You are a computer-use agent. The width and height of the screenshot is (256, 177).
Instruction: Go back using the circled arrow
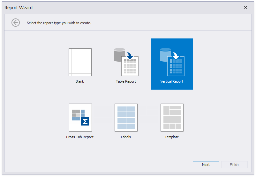(16, 23)
